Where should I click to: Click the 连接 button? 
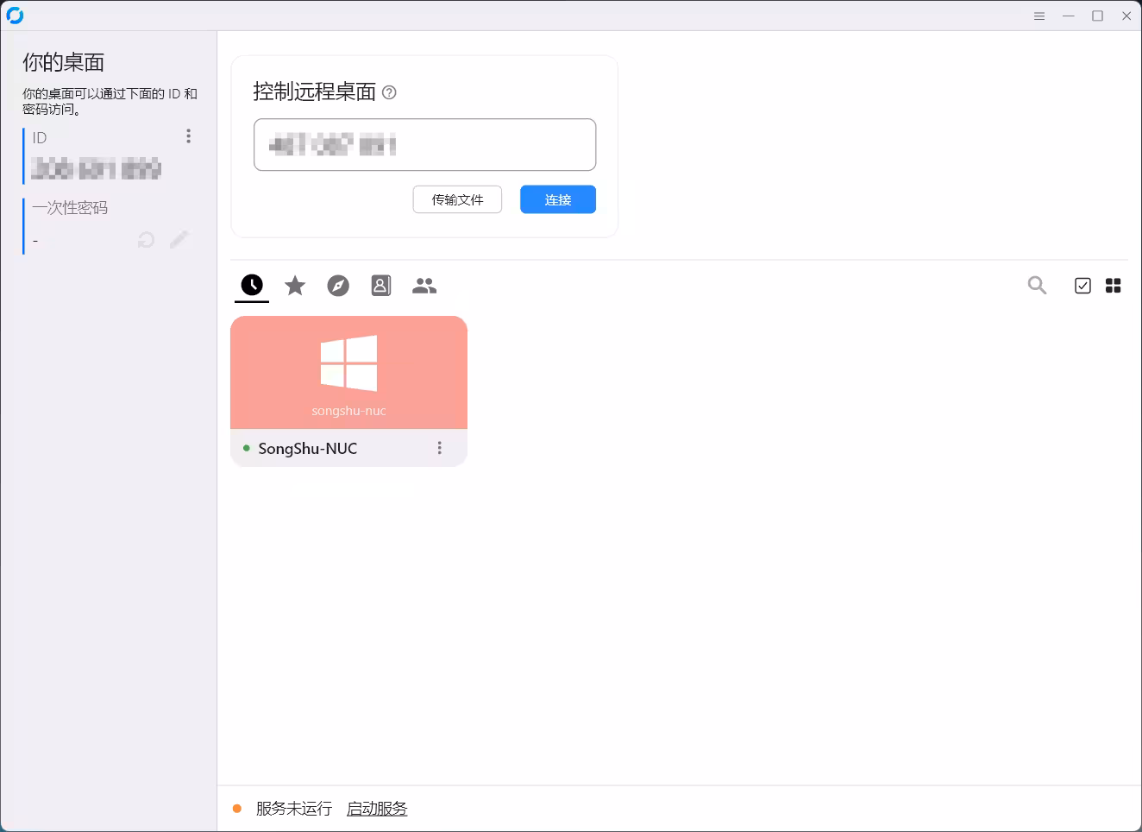557,199
